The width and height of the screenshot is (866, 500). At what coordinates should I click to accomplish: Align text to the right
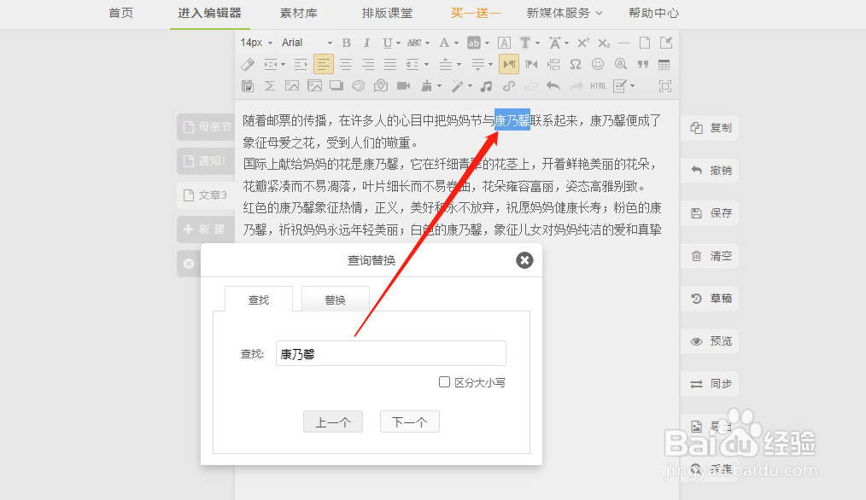(x=368, y=65)
